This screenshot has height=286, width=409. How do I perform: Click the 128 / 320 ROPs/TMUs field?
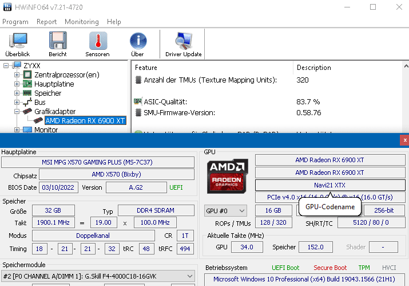tap(273, 222)
